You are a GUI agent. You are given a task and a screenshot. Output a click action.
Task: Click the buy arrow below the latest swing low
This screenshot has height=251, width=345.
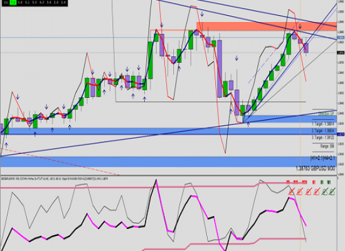[x=248, y=124]
